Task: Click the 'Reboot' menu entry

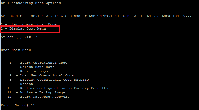Action: [26, 84]
